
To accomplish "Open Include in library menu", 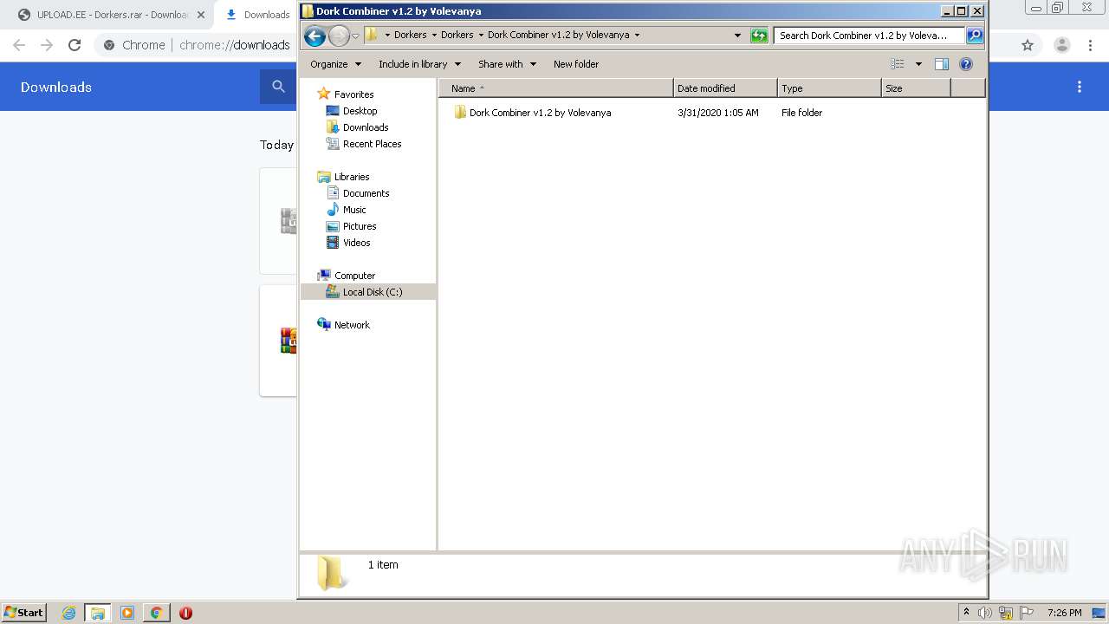I will pyautogui.click(x=419, y=64).
